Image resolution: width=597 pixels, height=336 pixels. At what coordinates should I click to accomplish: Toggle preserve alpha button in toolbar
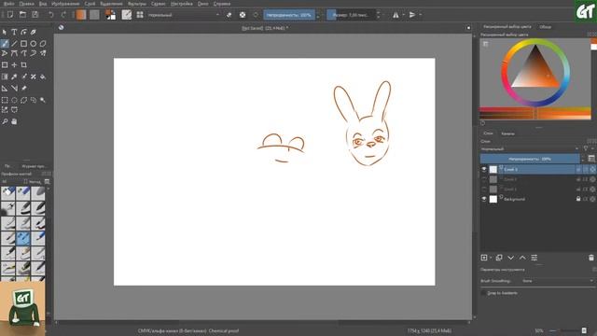[x=243, y=15]
